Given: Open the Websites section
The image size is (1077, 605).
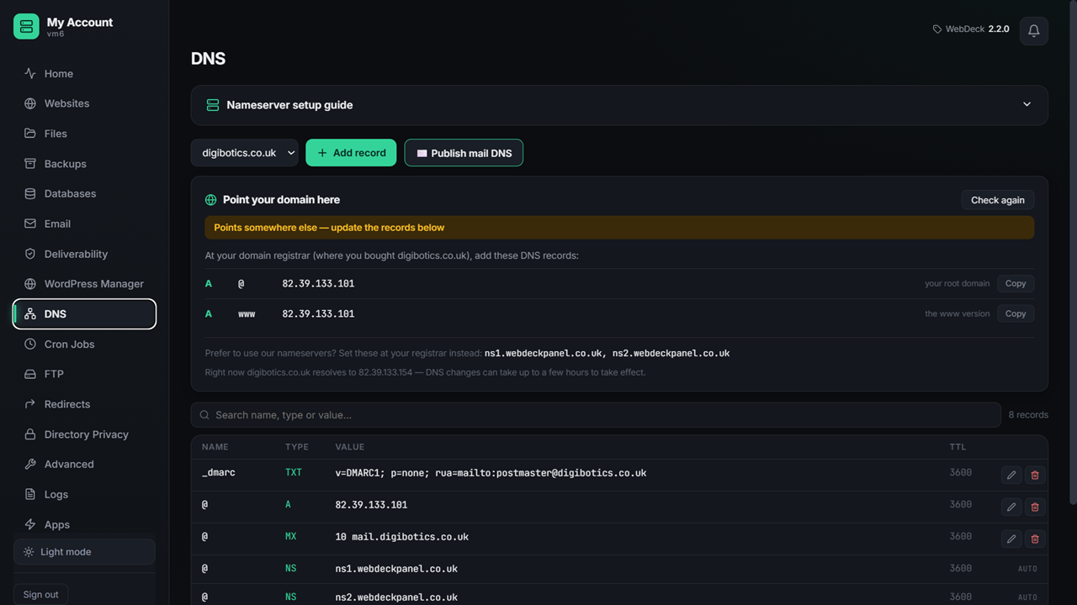Looking at the screenshot, I should tap(84, 103).
